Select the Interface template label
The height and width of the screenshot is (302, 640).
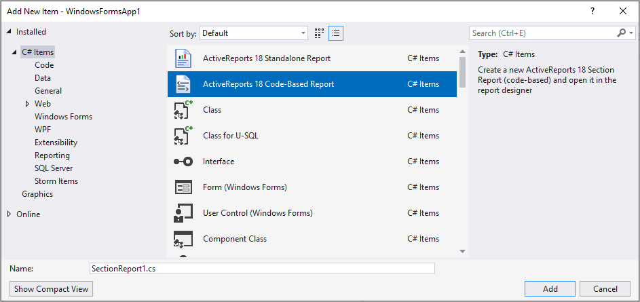[219, 162]
